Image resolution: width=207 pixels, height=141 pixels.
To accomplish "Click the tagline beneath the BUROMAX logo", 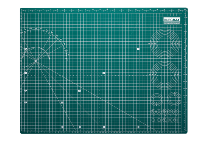I will pos(172,23).
